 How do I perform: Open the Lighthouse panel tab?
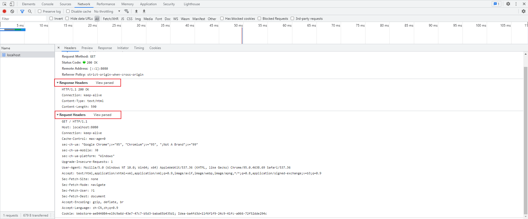coord(192,4)
